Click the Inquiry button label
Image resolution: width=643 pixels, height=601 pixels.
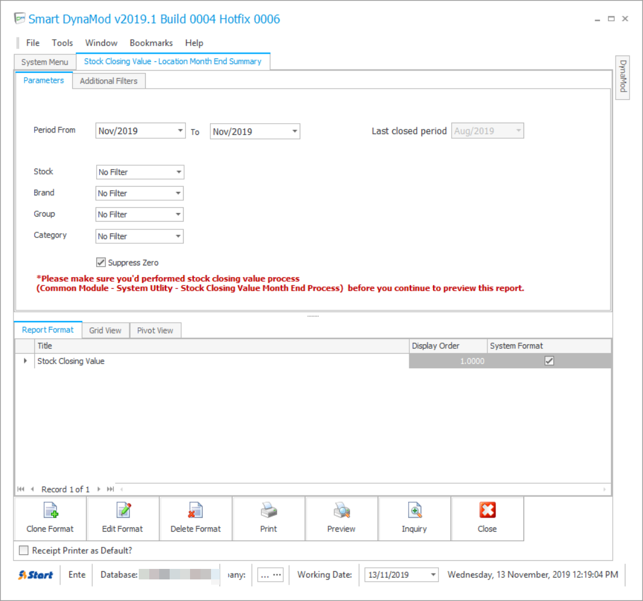click(x=414, y=529)
